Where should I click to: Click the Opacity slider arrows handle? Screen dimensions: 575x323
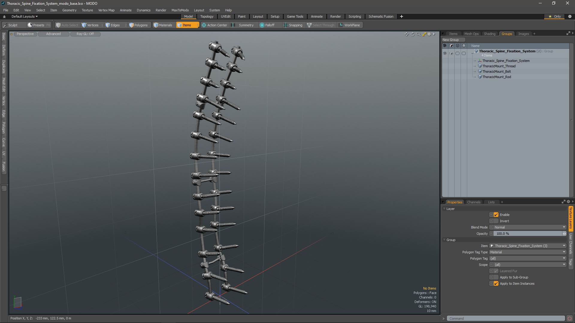click(564, 234)
